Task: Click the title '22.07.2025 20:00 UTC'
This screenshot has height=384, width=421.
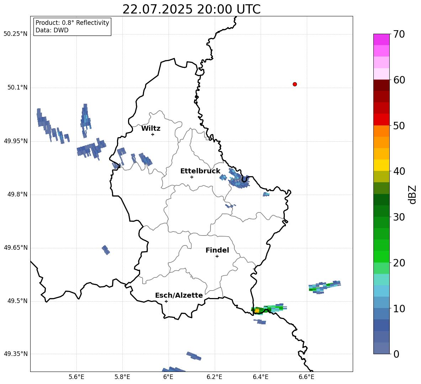Action: click(x=191, y=9)
